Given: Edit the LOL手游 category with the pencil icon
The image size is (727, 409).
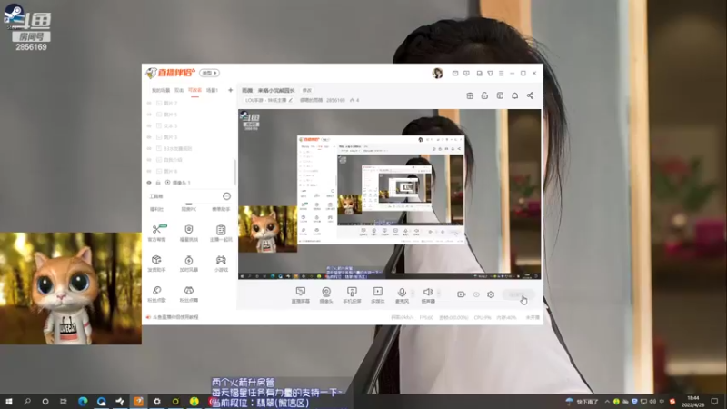Looking at the screenshot, I should [x=291, y=100].
